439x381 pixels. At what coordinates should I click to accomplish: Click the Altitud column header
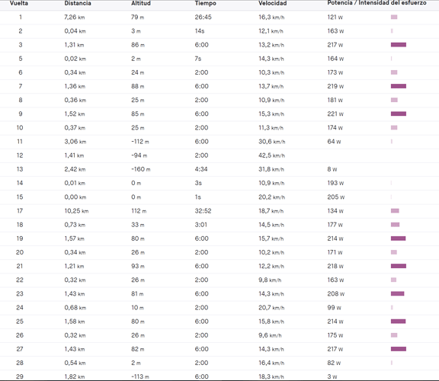coord(141,3)
